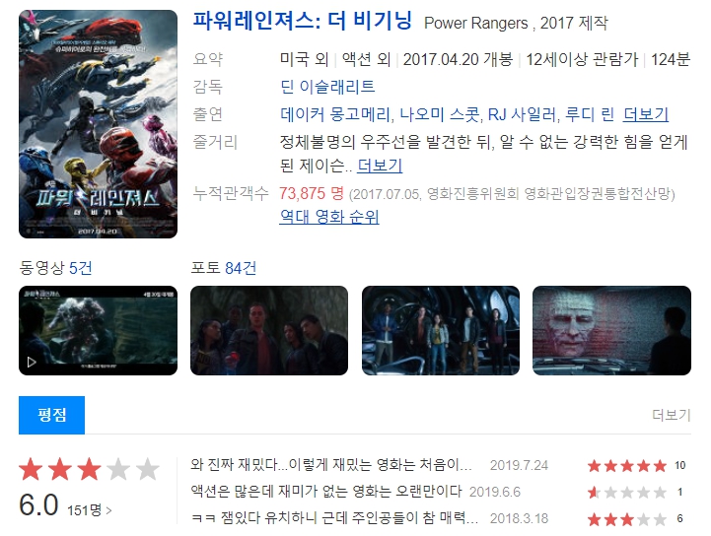Play the trailer video thumbnail
The width and height of the screenshot is (711, 536).
point(98,330)
